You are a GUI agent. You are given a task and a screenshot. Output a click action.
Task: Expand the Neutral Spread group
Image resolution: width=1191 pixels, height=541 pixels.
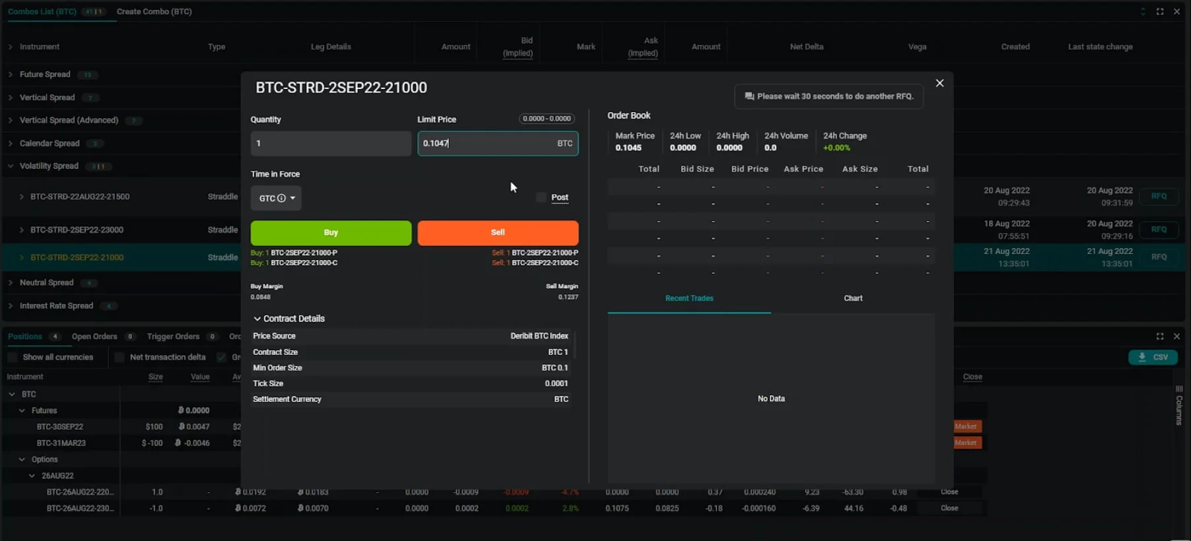pos(11,282)
